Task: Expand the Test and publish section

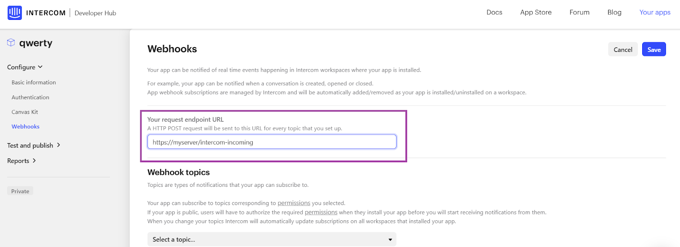Action: click(34, 145)
